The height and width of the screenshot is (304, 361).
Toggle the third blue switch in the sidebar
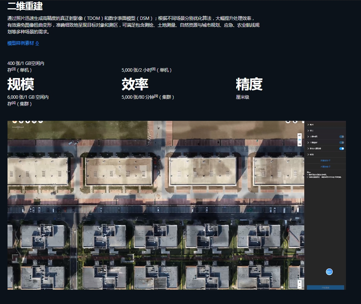point(342,149)
